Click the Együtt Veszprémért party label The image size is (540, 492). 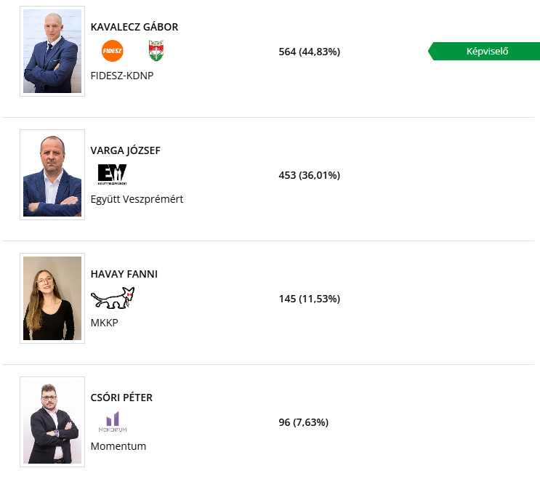tap(137, 198)
